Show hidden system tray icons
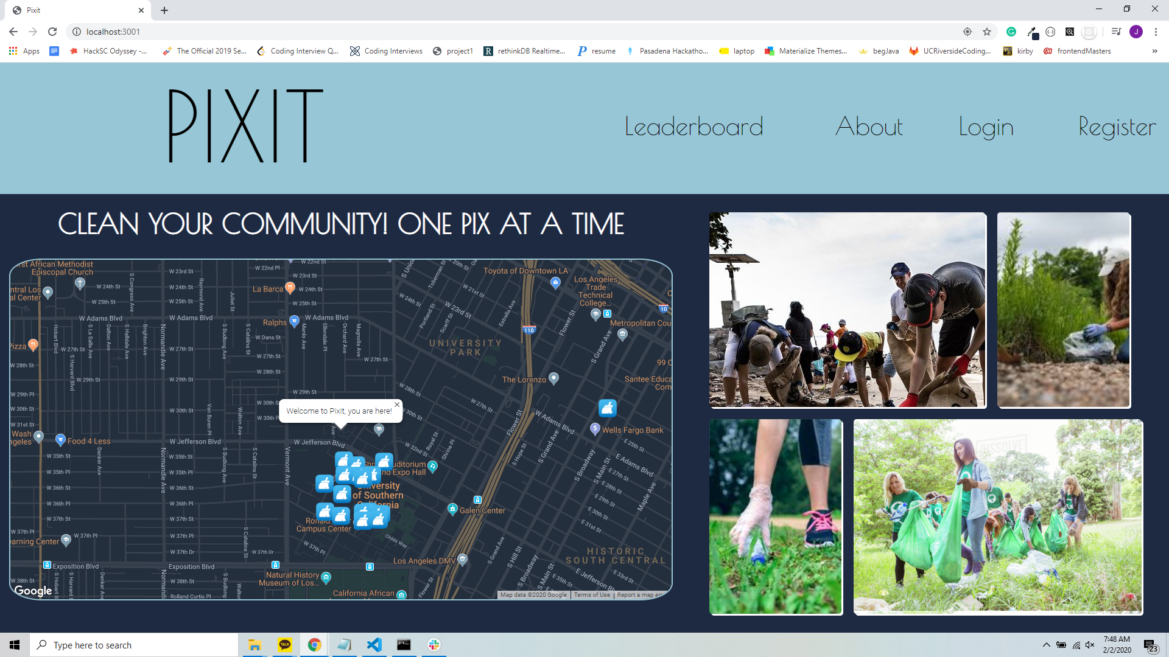 click(x=1046, y=645)
